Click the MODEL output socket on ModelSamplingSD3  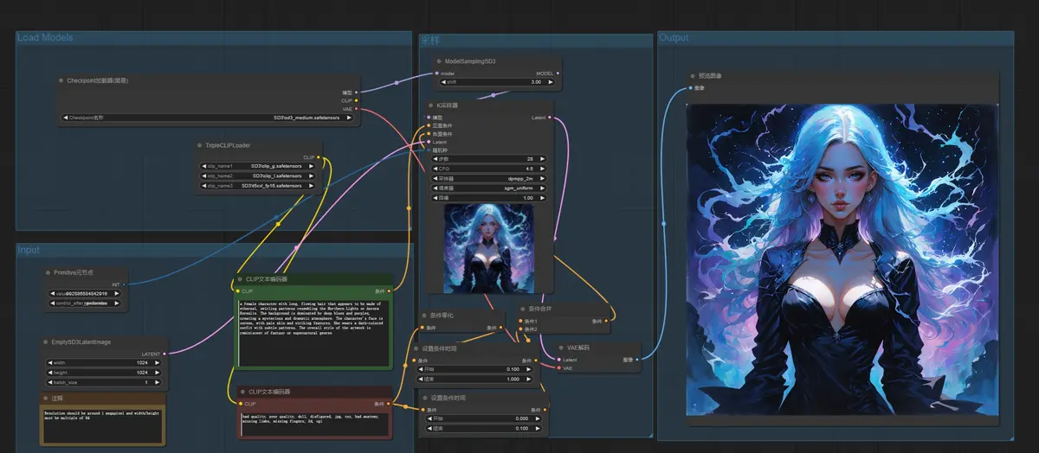558,73
